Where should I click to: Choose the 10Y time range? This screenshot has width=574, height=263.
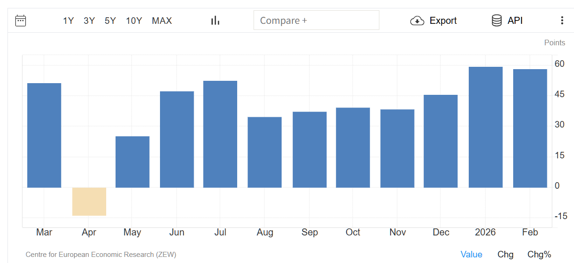pyautogui.click(x=134, y=21)
